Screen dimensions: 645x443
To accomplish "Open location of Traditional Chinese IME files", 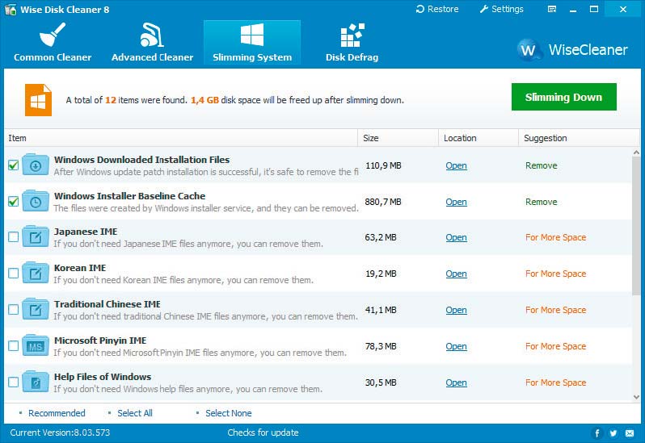I will pos(456,310).
